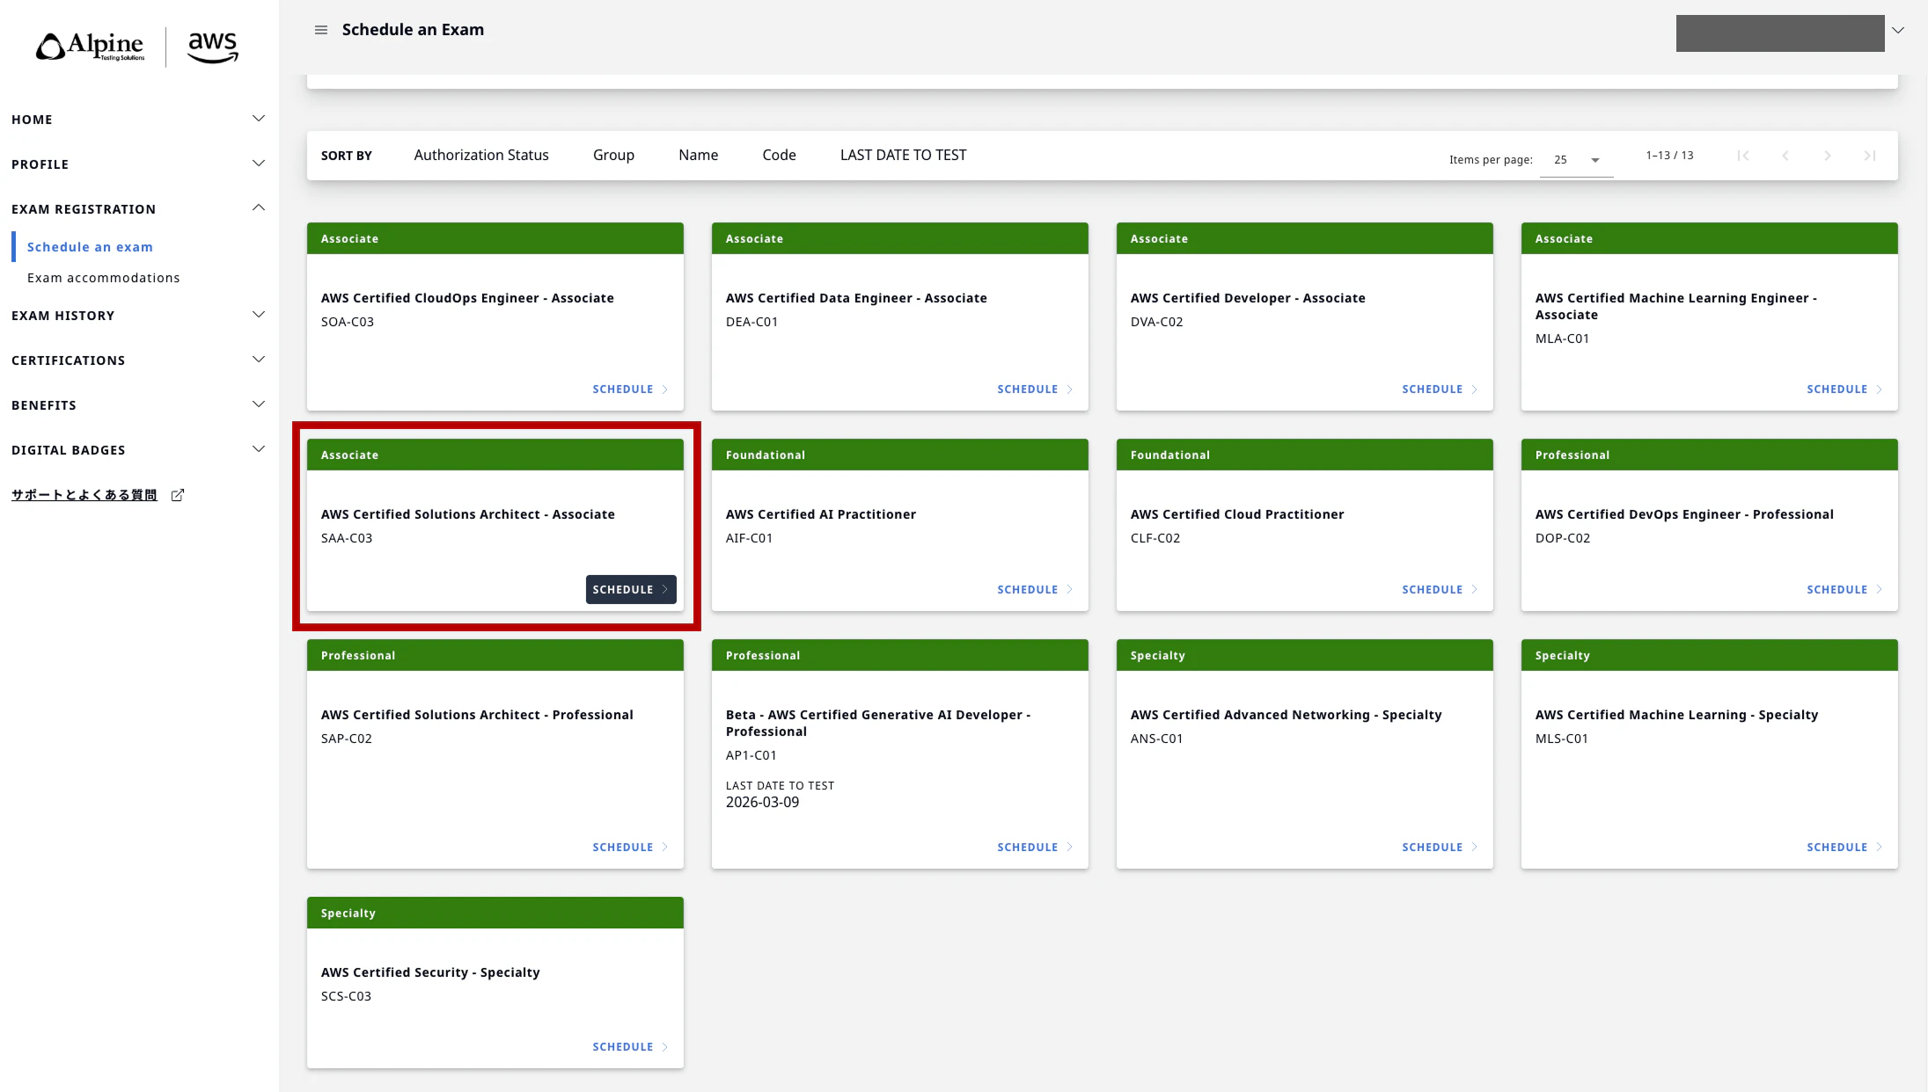Go to next page of results
Viewport: 1928px width, 1092px height.
[x=1828, y=156]
